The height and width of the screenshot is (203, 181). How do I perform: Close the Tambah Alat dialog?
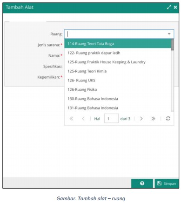pos(175,7)
